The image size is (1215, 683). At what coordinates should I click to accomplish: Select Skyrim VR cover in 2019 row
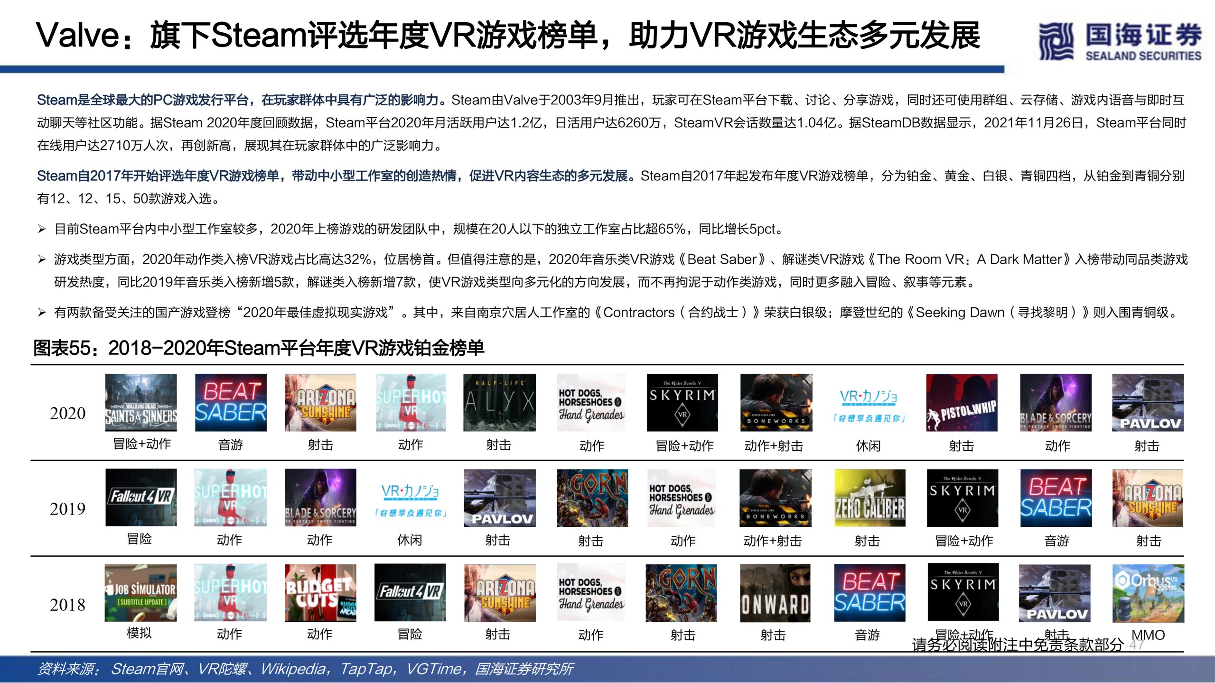click(963, 498)
